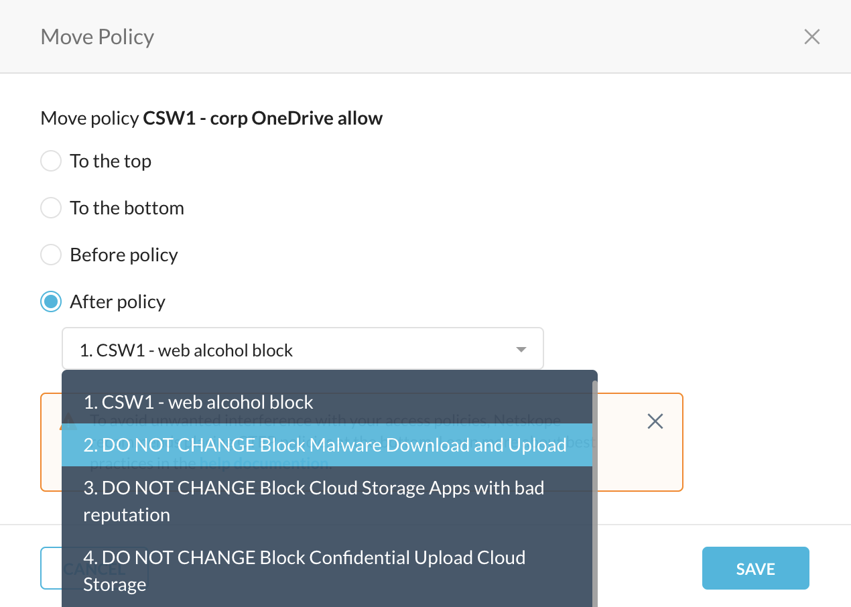Click the "Move Policy" dialog title
The image size is (851, 607).
[97, 37]
